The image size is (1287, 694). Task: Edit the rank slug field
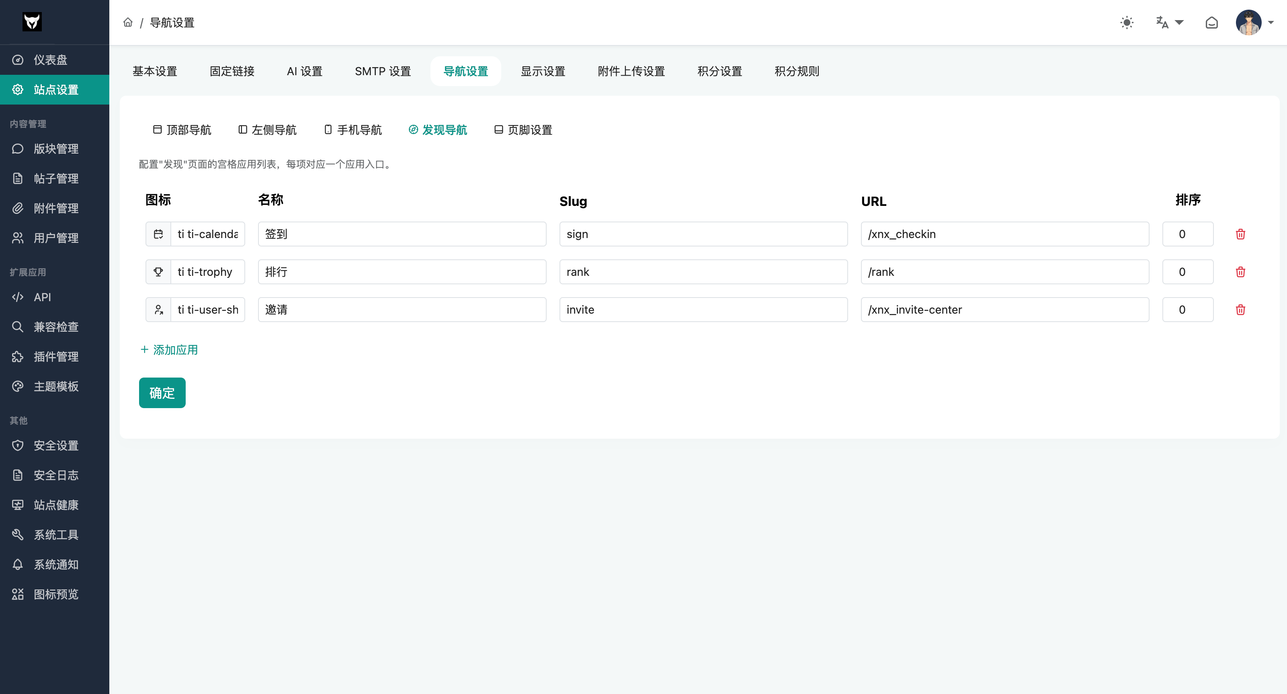[703, 272]
